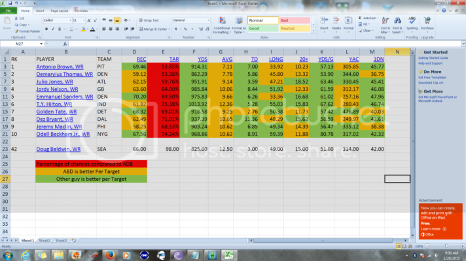Viewport: 466px width, 261px height.
Task: Increase font size with grow icon
Action: (89, 20)
